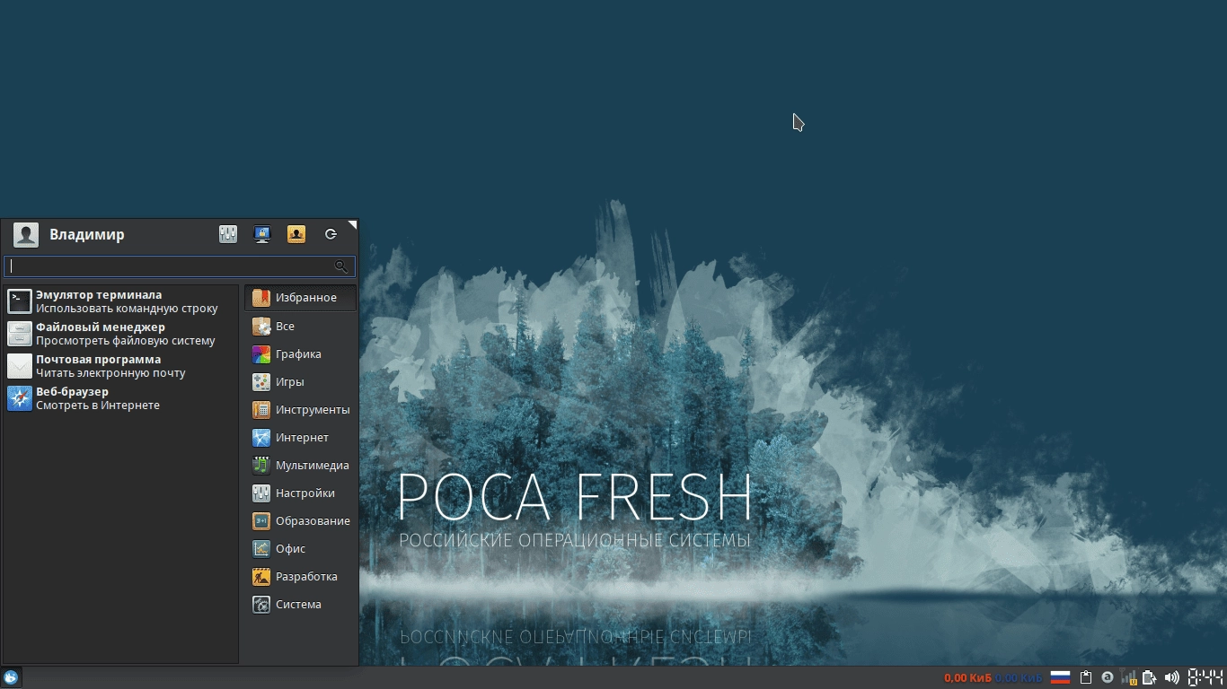Open the Графика category

300,353
